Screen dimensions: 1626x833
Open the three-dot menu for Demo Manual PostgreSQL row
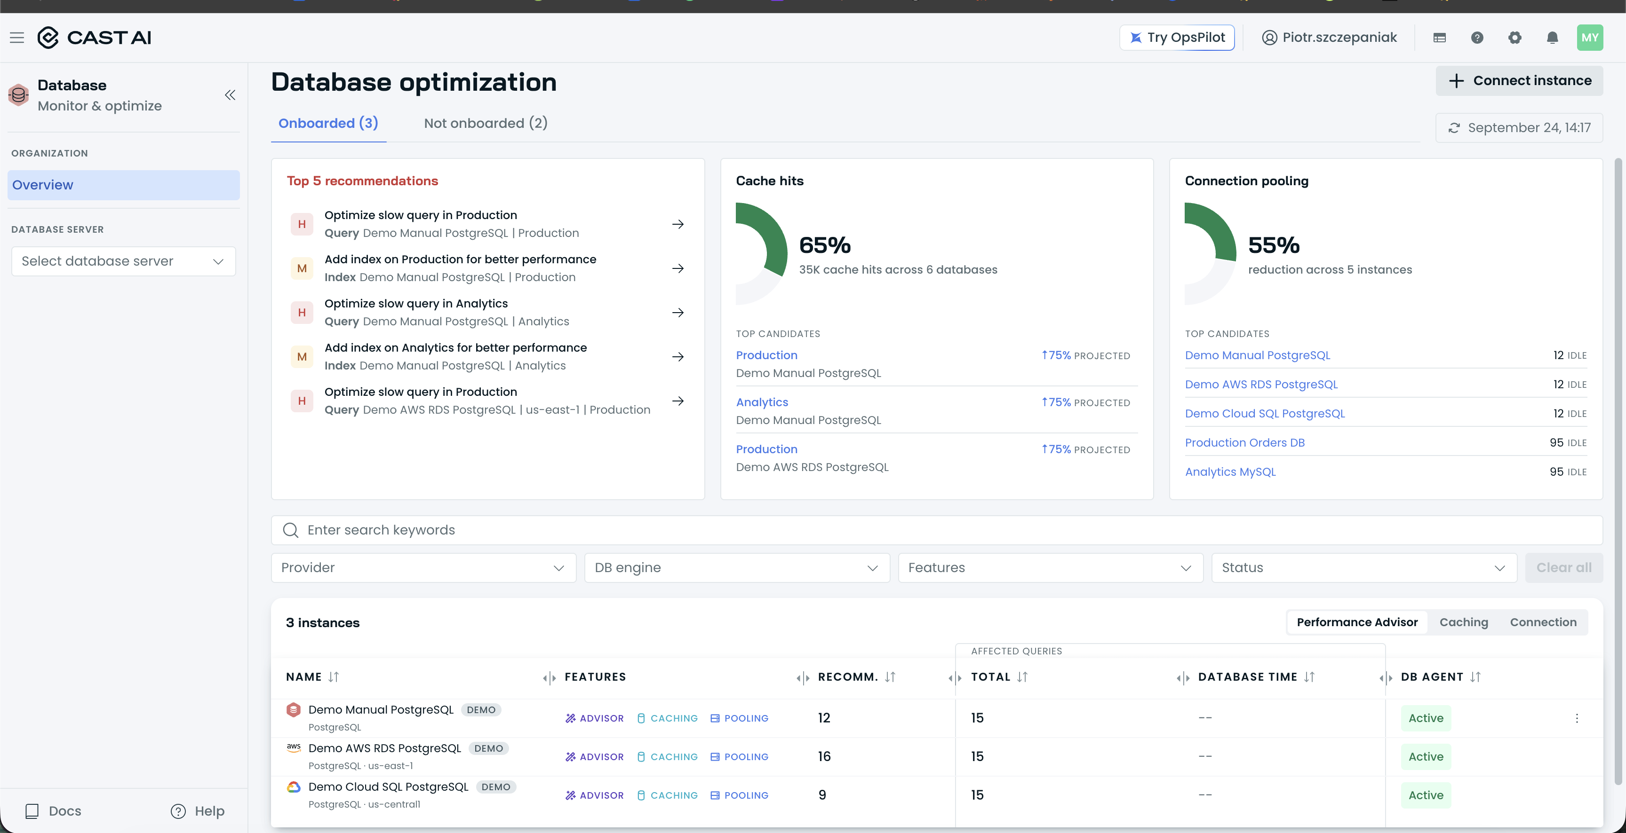pyautogui.click(x=1577, y=718)
